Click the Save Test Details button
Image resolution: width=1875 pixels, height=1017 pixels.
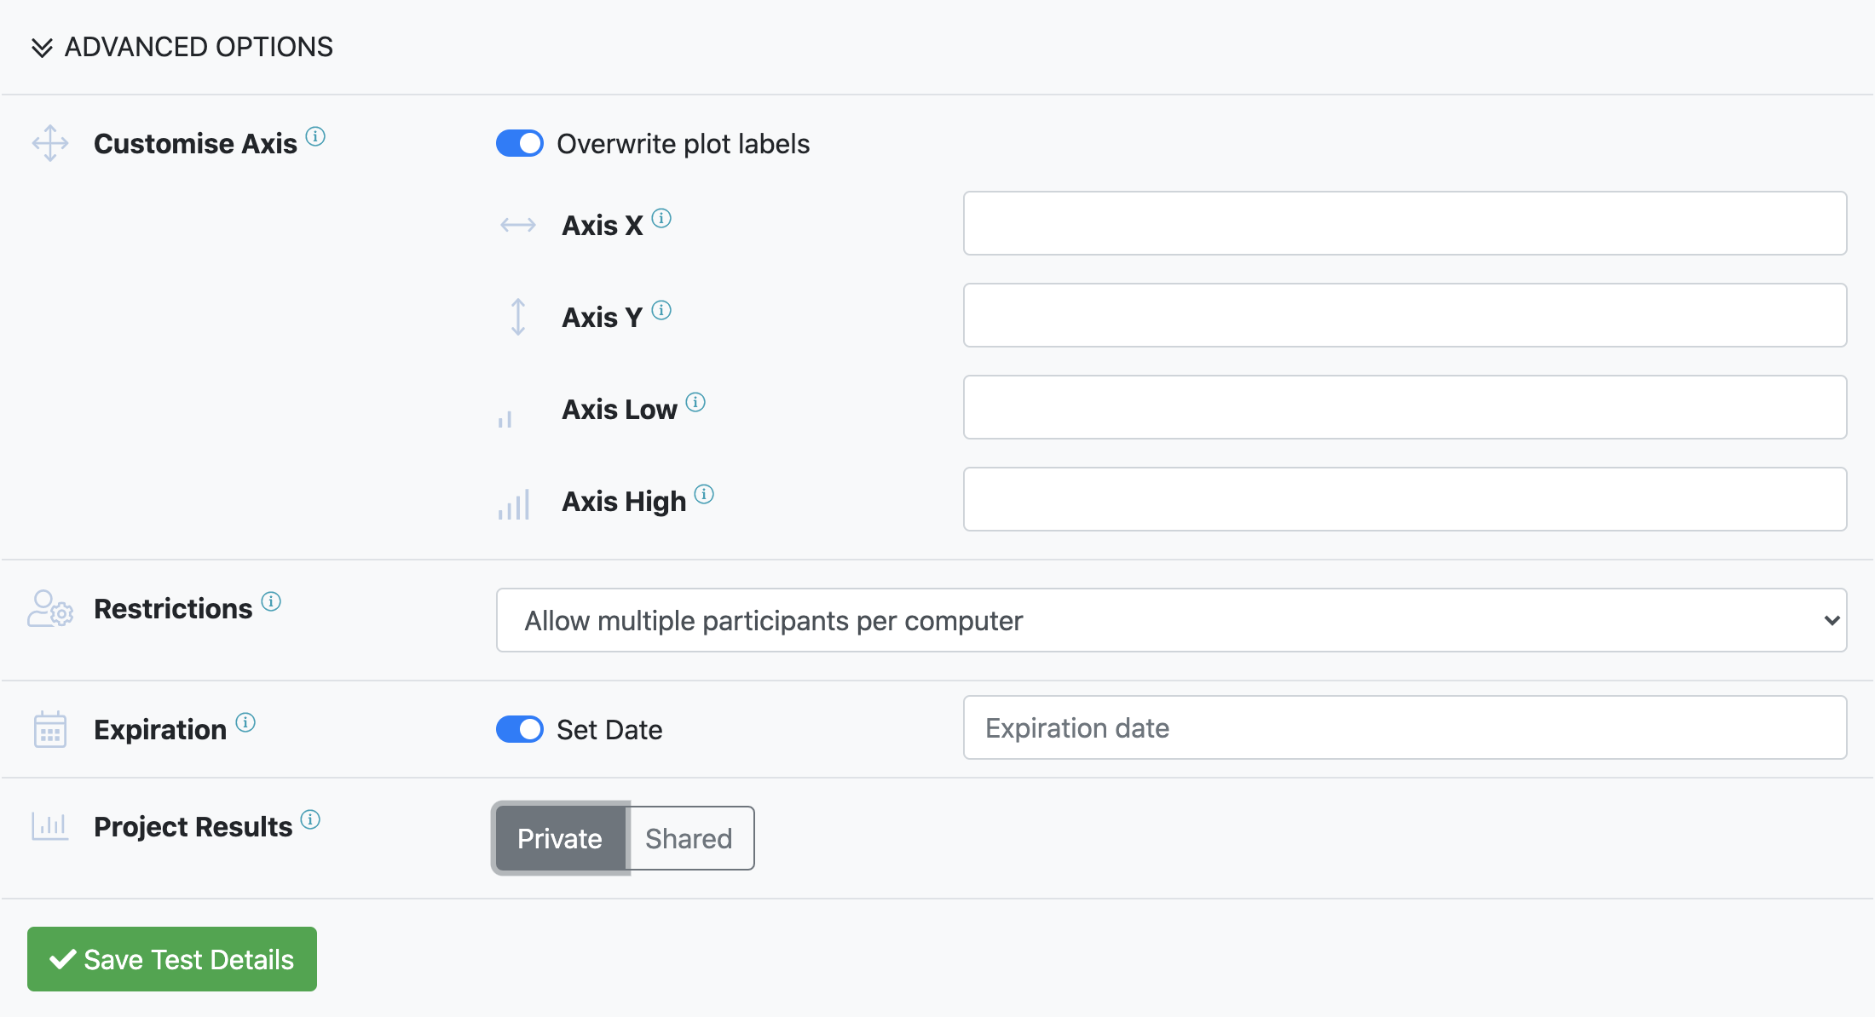pyautogui.click(x=172, y=959)
